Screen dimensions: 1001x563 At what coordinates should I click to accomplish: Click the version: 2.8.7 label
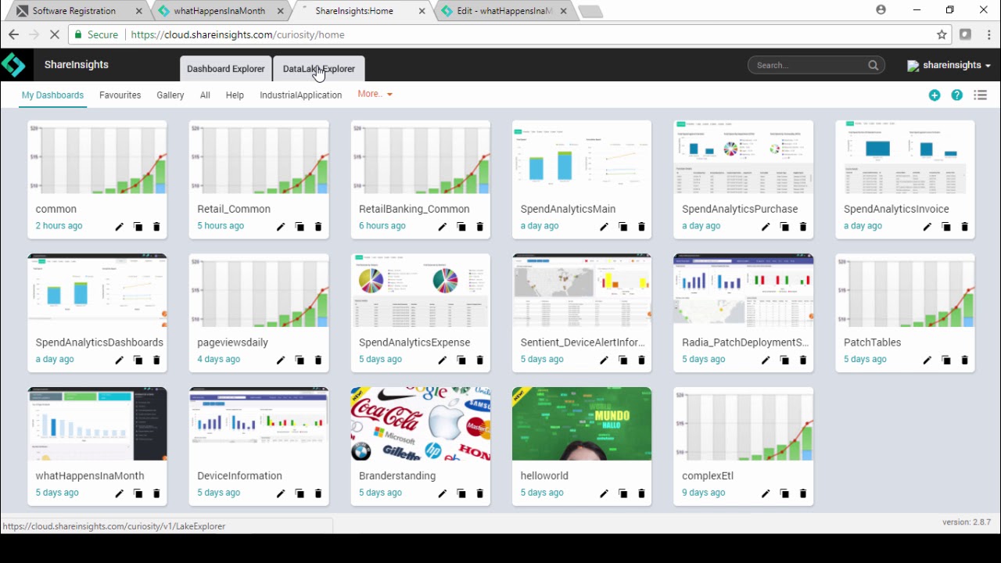tap(967, 522)
